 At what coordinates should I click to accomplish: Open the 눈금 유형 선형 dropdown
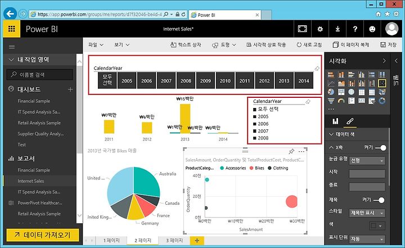367,160
